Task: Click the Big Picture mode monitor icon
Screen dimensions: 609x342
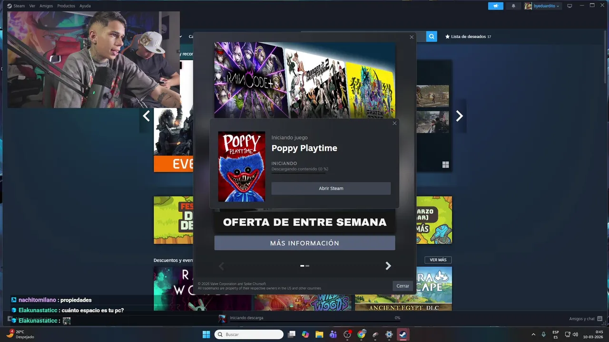Action: (570, 6)
